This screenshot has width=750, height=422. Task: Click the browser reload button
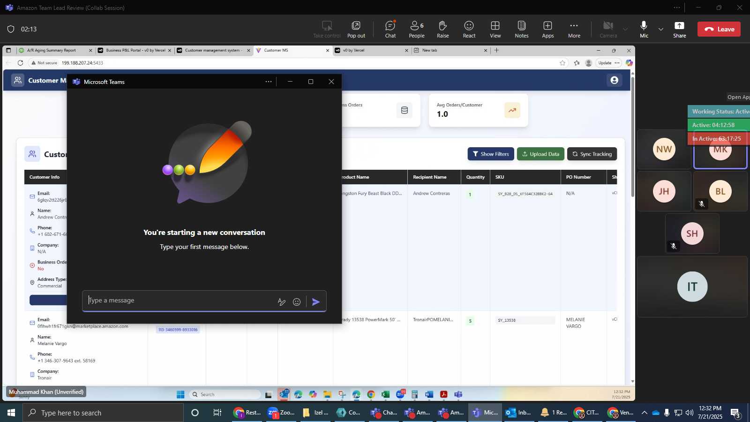[x=20, y=63]
